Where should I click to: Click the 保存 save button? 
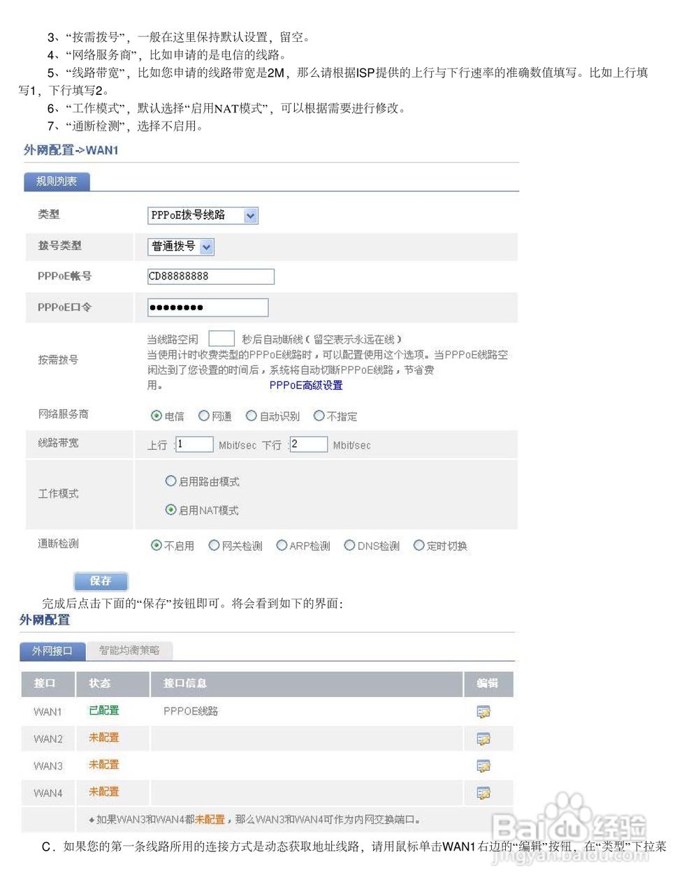click(101, 581)
